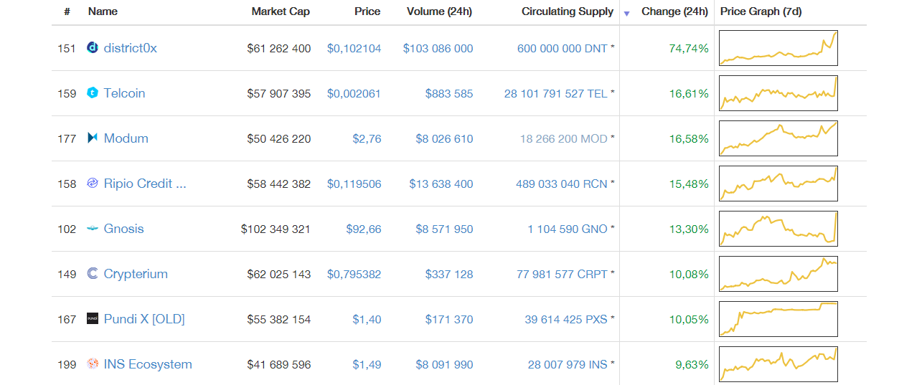Sort the table by Name header
Viewport: 922px width, 385px height.
(x=103, y=11)
